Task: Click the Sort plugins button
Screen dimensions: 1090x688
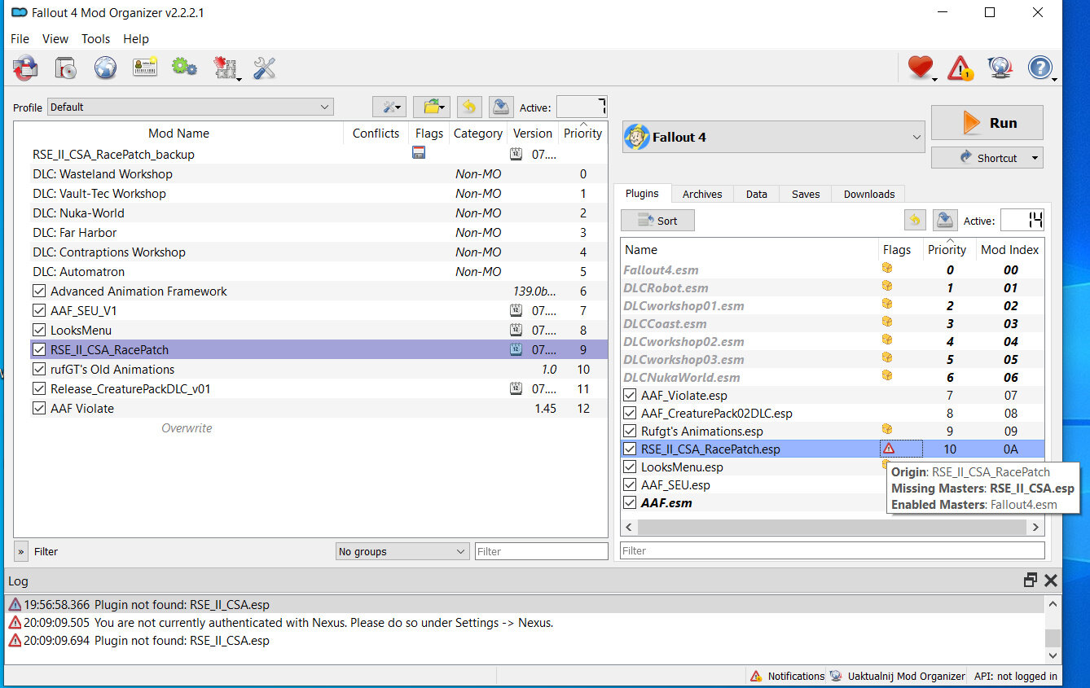Action: [x=657, y=220]
